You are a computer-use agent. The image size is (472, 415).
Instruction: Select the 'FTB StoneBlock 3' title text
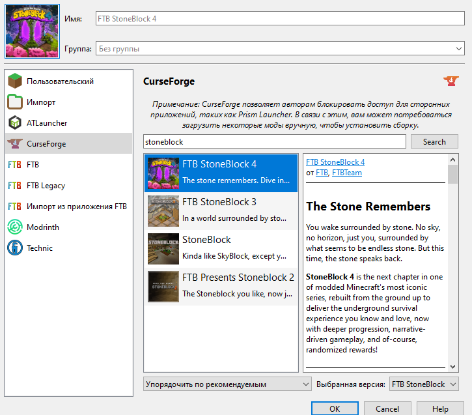tap(219, 202)
